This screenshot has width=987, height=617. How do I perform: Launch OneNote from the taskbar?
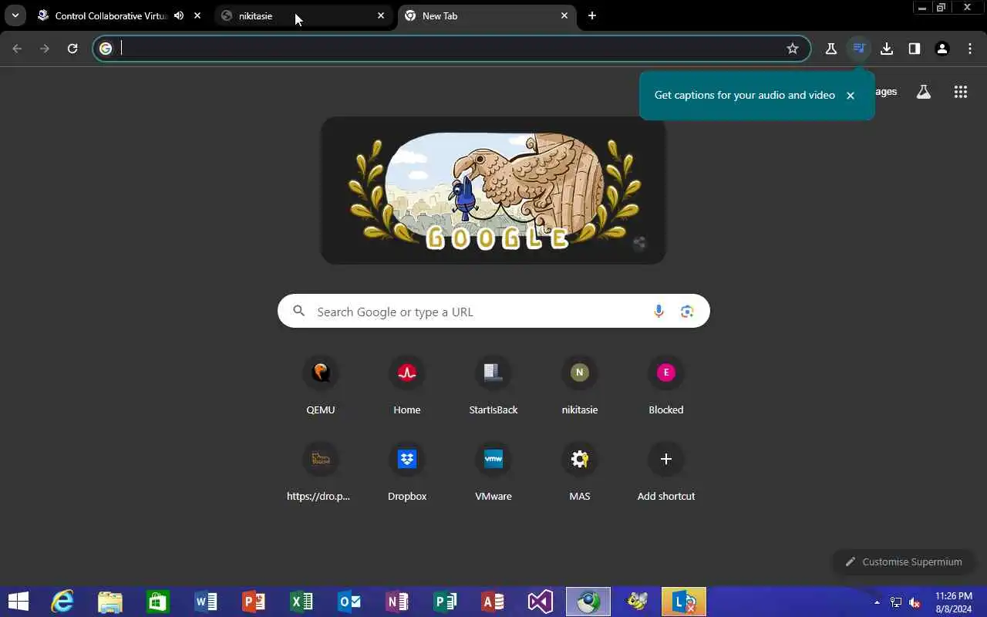(x=396, y=602)
